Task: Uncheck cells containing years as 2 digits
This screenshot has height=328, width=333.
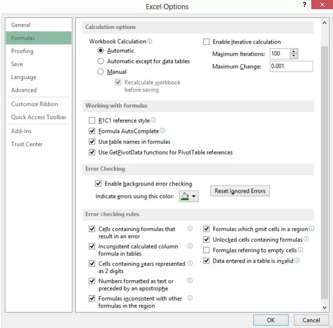Action: click(92, 264)
